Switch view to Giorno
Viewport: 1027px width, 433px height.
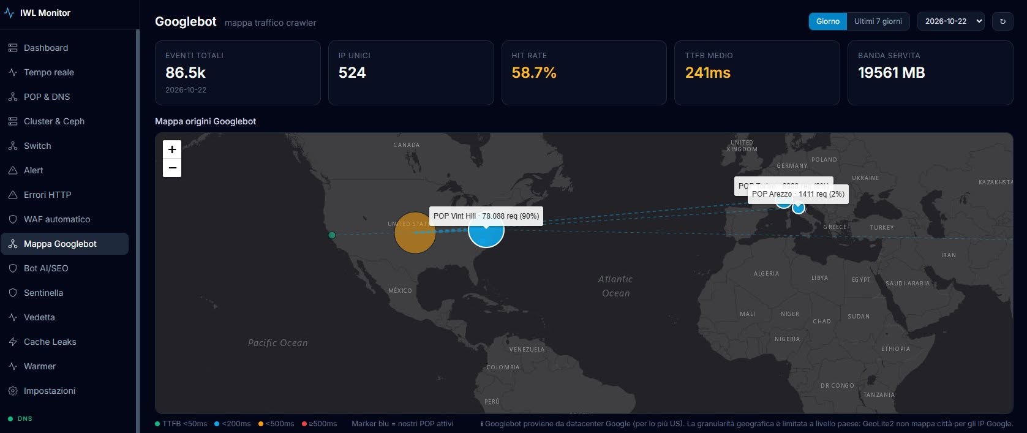pyautogui.click(x=828, y=21)
